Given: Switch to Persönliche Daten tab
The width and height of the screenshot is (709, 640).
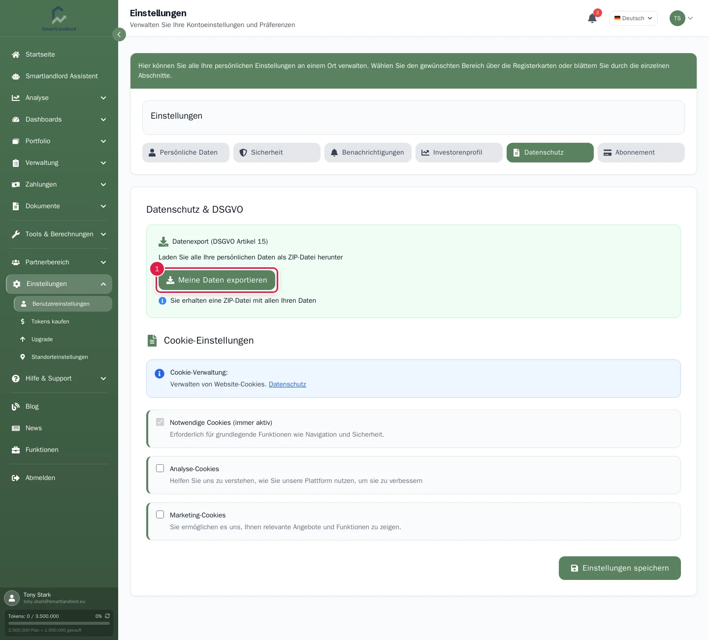Looking at the screenshot, I should [x=186, y=153].
